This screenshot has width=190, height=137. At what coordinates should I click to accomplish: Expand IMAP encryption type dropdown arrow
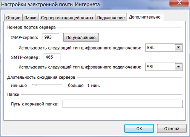[x=179, y=48]
